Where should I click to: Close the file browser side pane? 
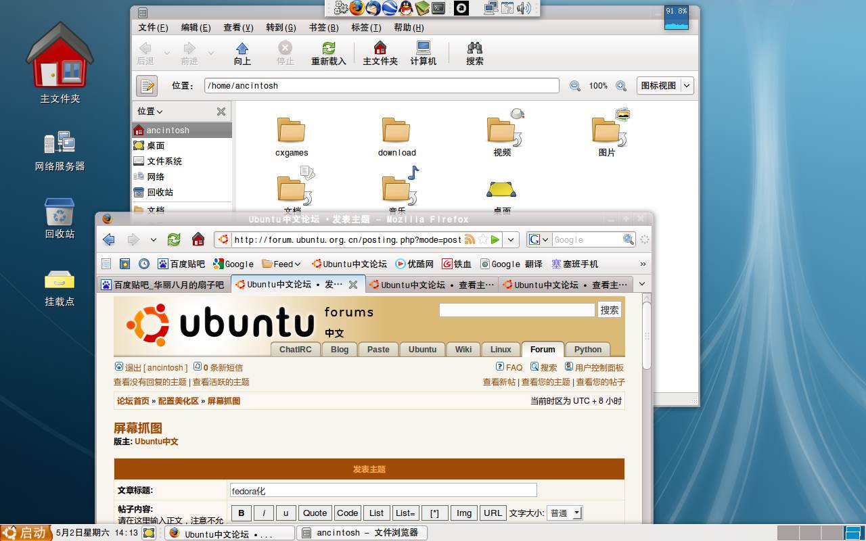pos(221,112)
